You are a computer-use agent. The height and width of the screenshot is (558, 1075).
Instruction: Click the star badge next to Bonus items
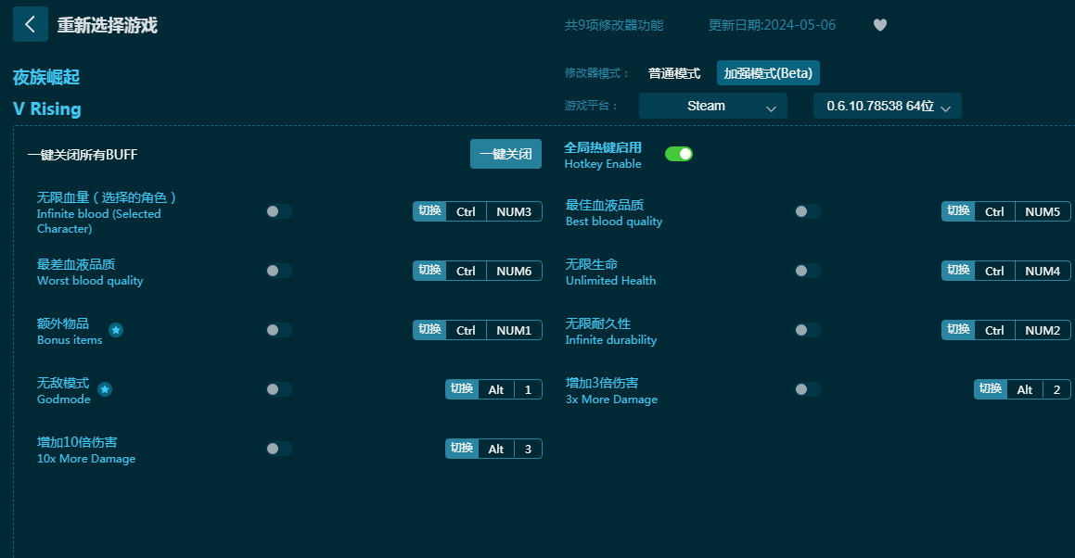[x=117, y=330]
